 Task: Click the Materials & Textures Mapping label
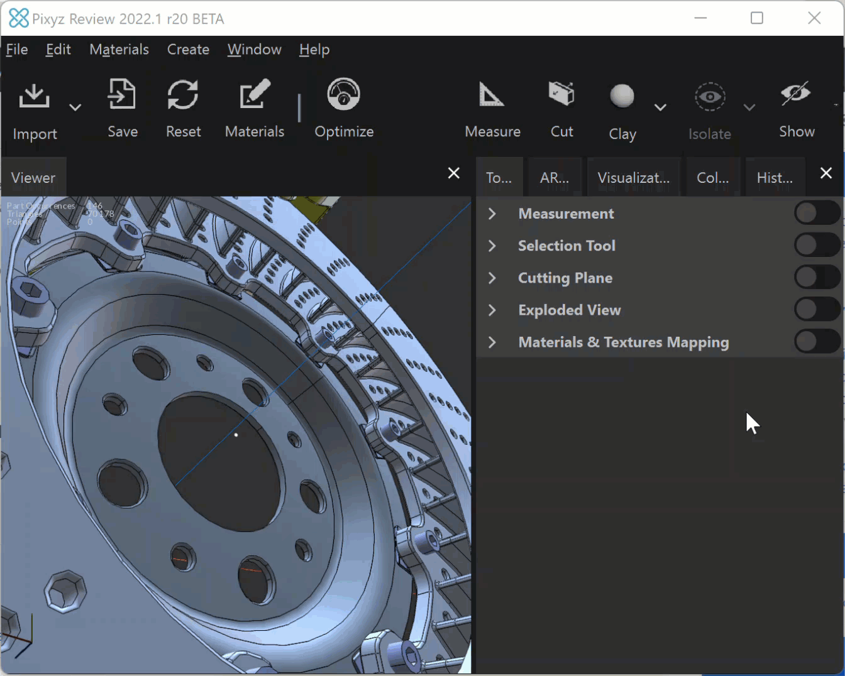point(624,342)
